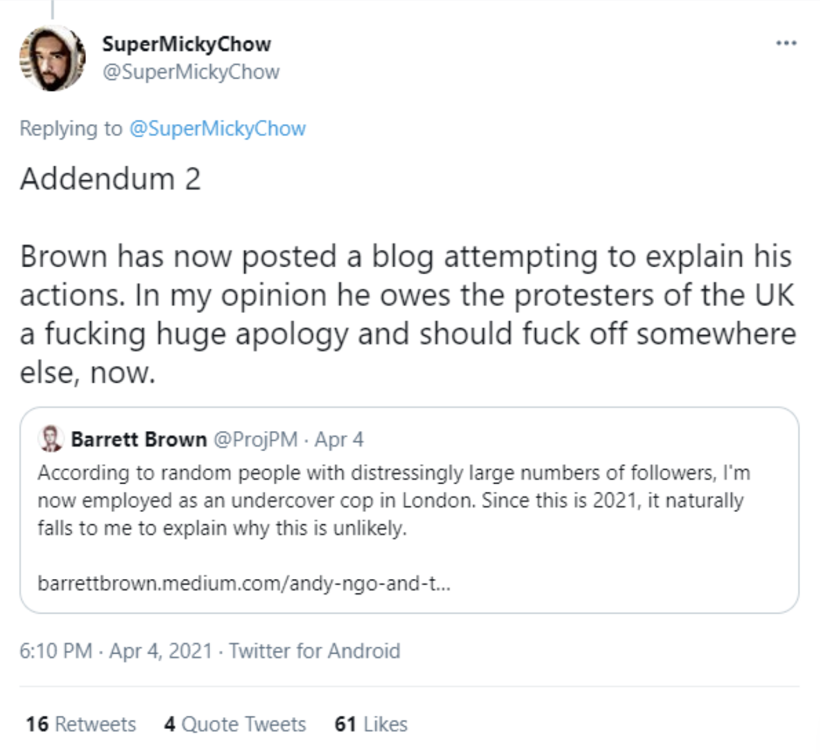The height and width of the screenshot is (754, 820).
Task: Select the Addendum 2 heading text
Action: [110, 179]
